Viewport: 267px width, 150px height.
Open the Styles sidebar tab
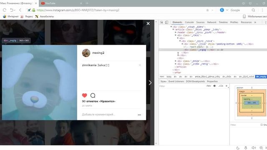tap(163, 82)
